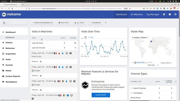
Task: Click the Visits legend label on chart
Action: [92, 37]
